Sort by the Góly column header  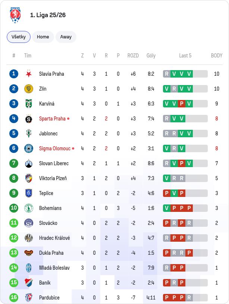[x=151, y=56]
